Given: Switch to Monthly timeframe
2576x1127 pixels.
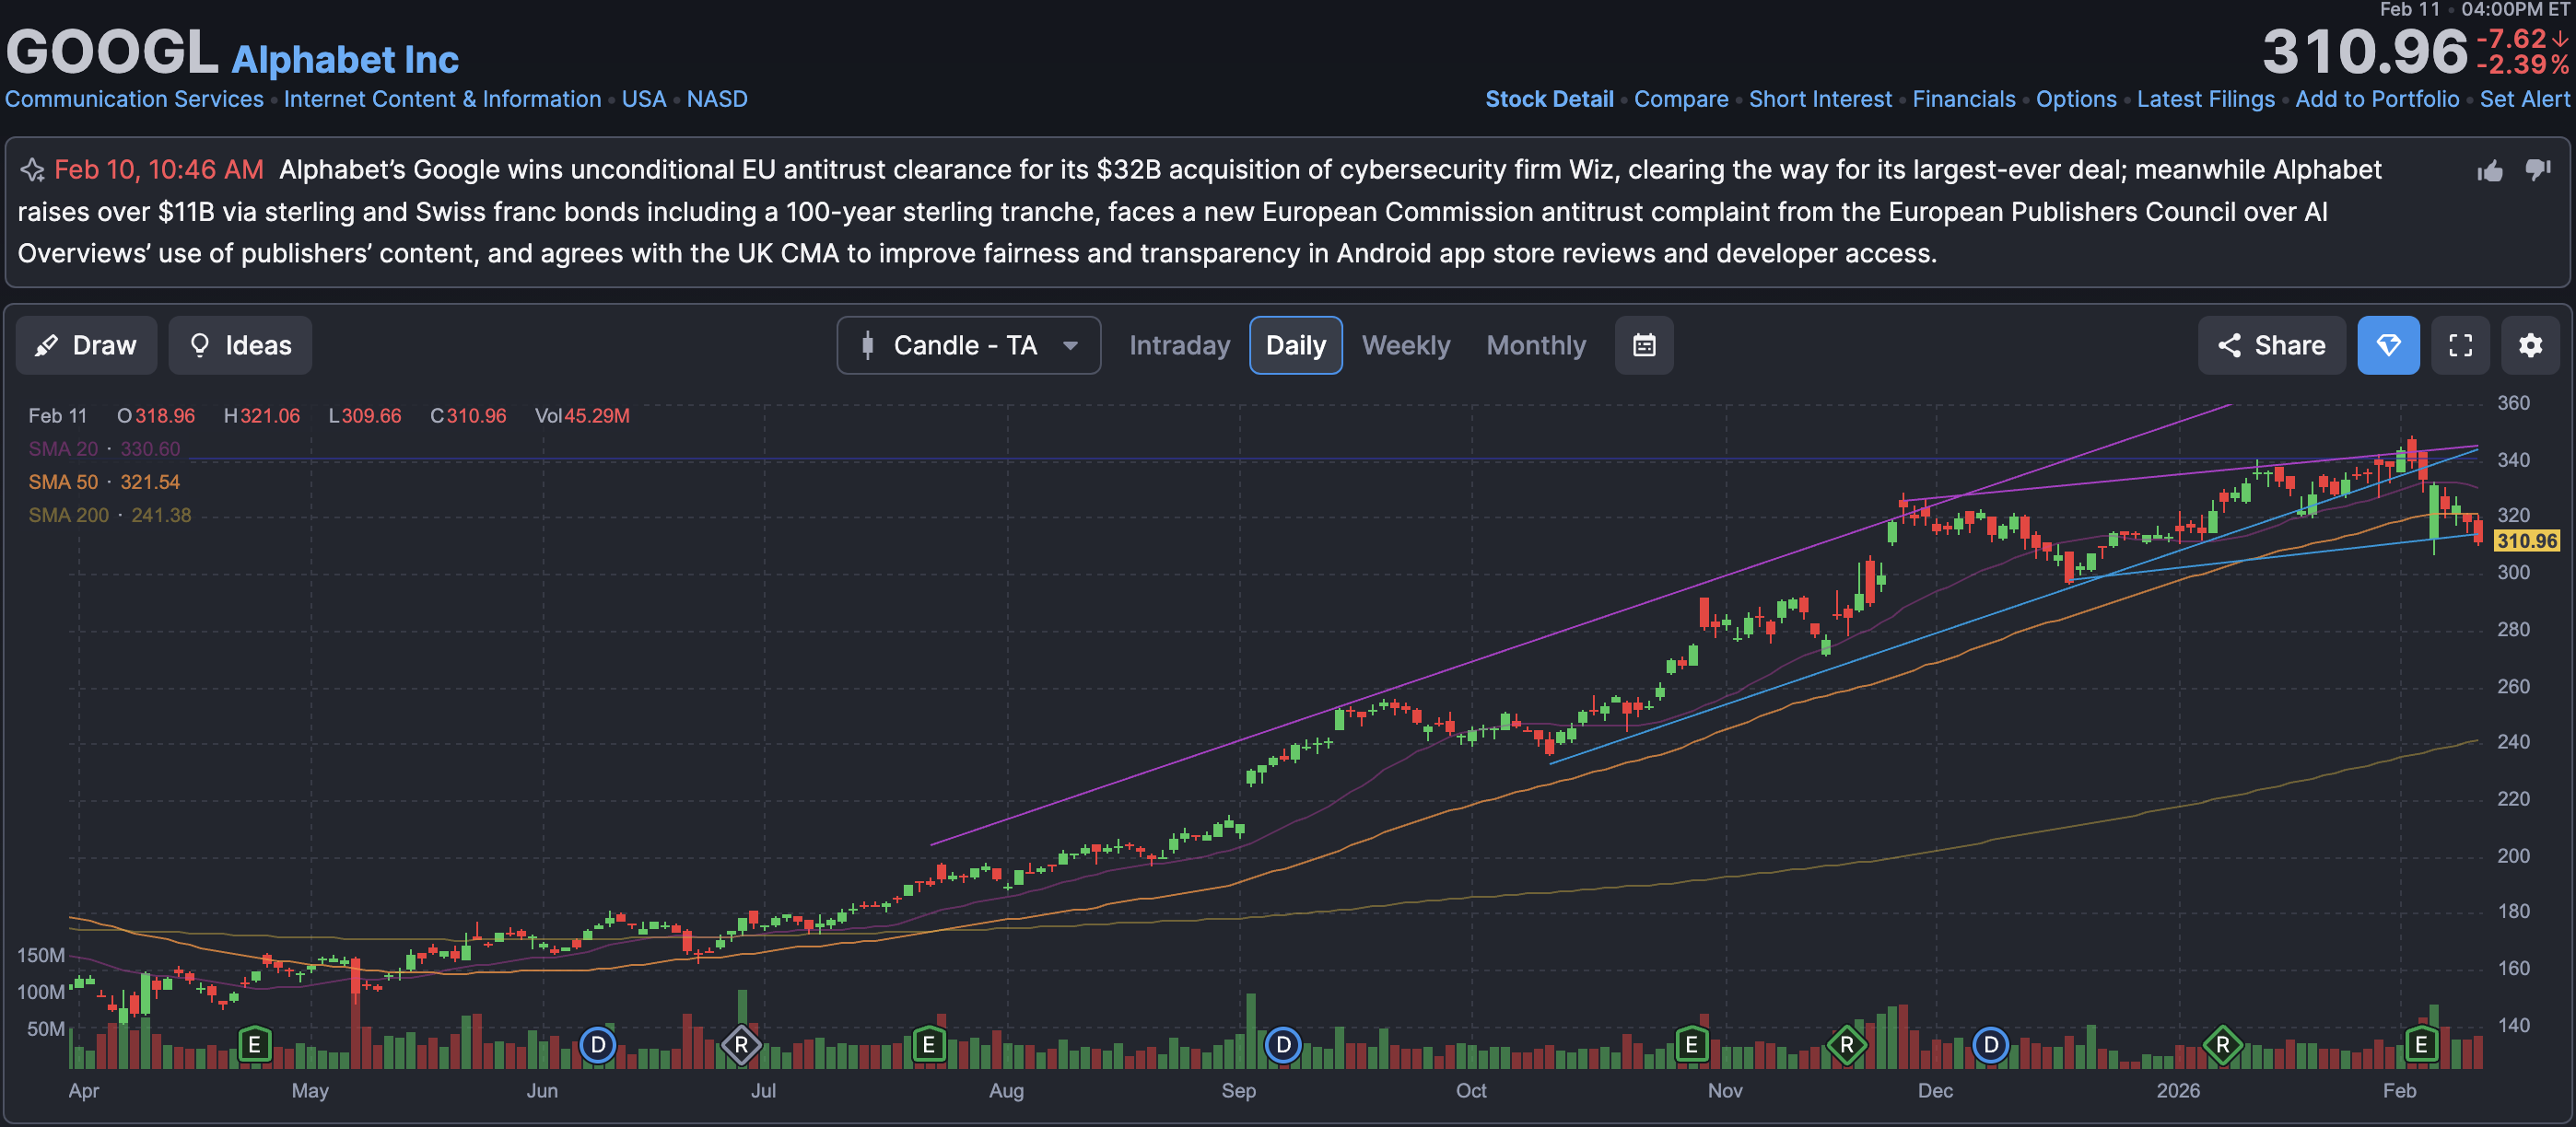Looking at the screenshot, I should [x=1535, y=345].
